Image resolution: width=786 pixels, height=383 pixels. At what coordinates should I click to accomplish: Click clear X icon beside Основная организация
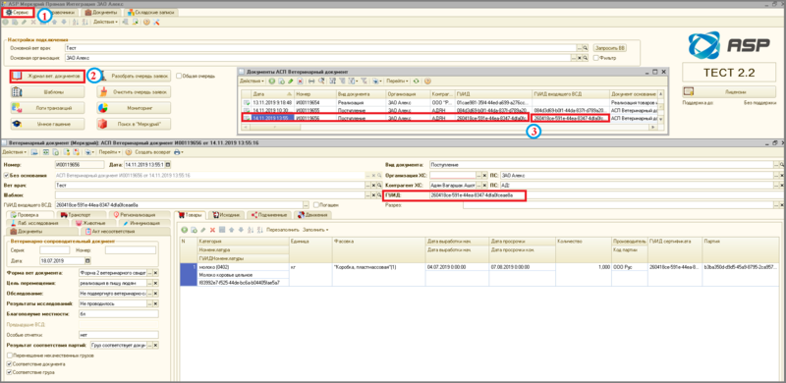pyautogui.click(x=580, y=58)
